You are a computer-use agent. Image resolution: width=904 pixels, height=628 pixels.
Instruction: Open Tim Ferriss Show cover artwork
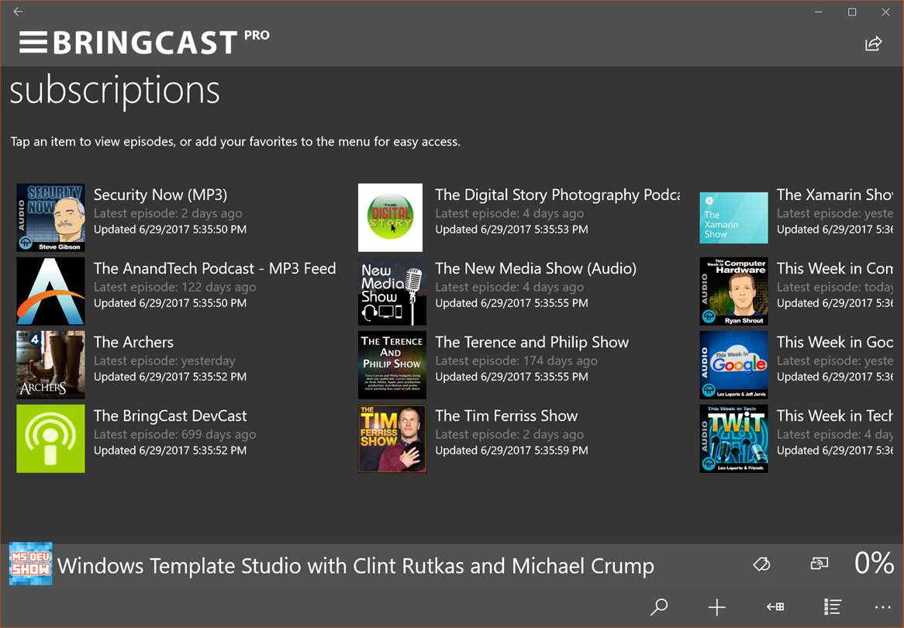392,439
